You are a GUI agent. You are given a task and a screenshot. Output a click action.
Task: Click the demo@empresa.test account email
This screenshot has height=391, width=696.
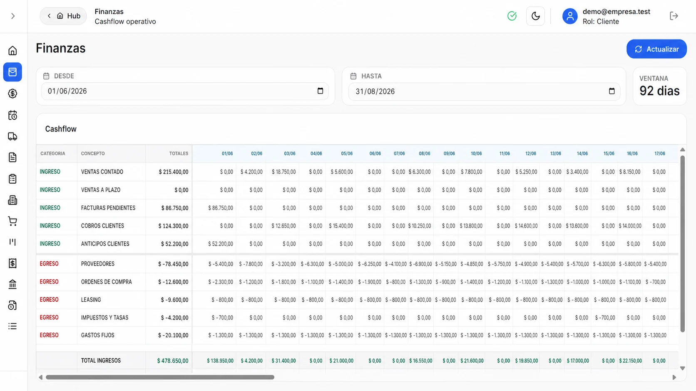point(616,12)
